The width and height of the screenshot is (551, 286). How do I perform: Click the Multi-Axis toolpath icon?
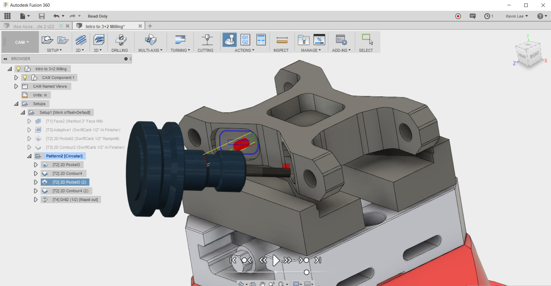coord(151,40)
